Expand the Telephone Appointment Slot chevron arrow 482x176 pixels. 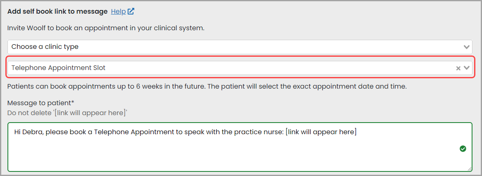pos(467,68)
